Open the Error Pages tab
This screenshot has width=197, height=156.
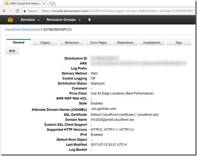pyautogui.click(x=98, y=43)
